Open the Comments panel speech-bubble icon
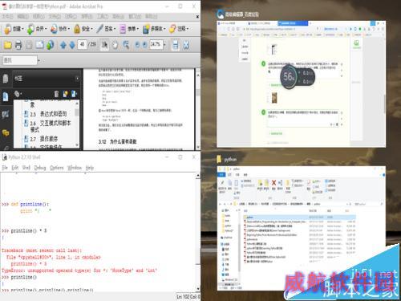Image resolution: width=401 pixels, height=301 pixels. coord(6,132)
